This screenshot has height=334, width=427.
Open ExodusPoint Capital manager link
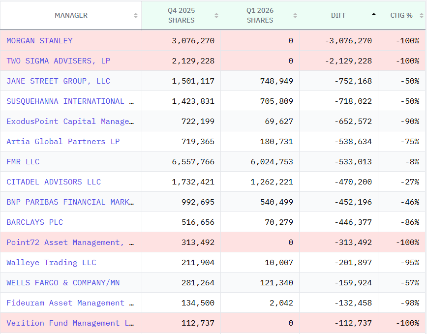pos(70,121)
